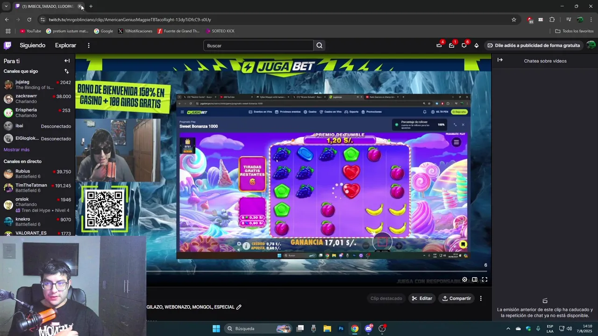Open Windows Start menu
598x336 pixels.
pos(216,329)
